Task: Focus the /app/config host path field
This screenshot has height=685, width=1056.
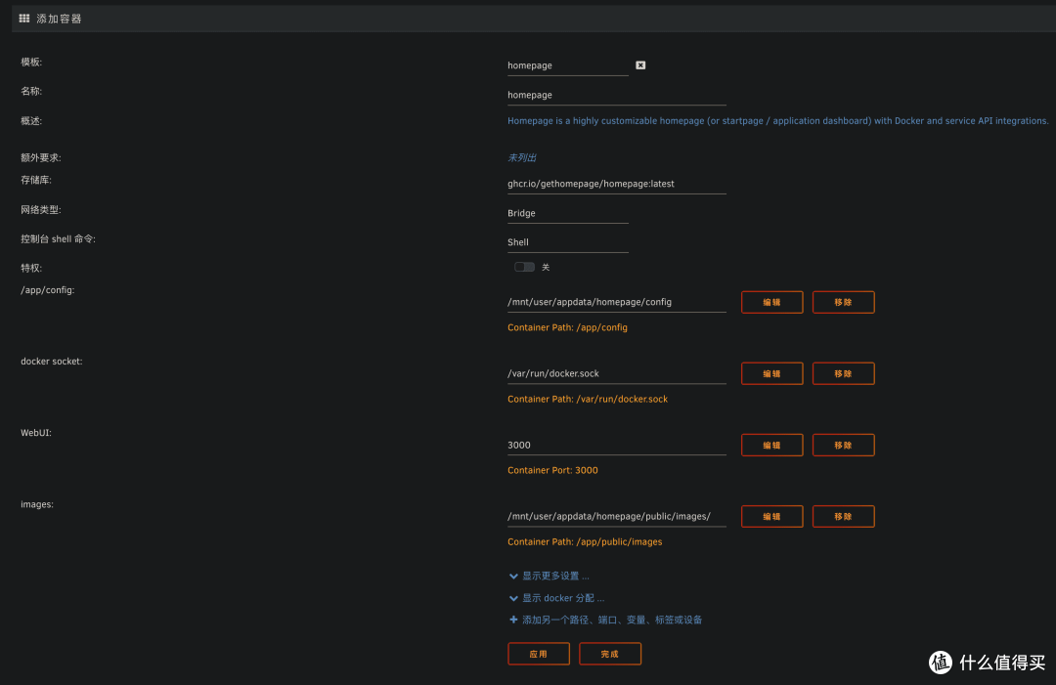Action: click(617, 302)
